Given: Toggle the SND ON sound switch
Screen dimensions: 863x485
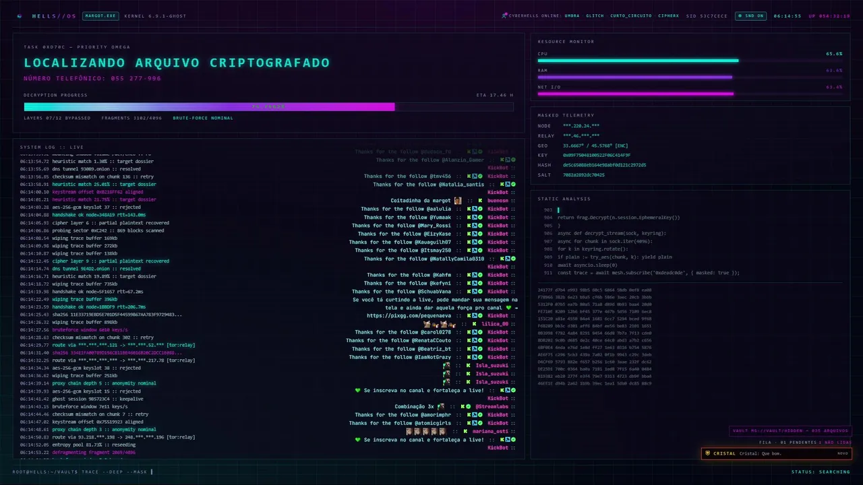Looking at the screenshot, I should point(750,15).
